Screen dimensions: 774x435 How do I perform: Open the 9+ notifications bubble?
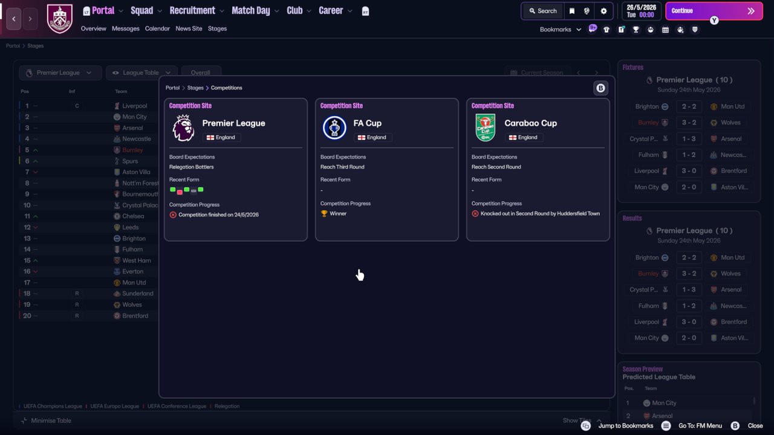[593, 28]
